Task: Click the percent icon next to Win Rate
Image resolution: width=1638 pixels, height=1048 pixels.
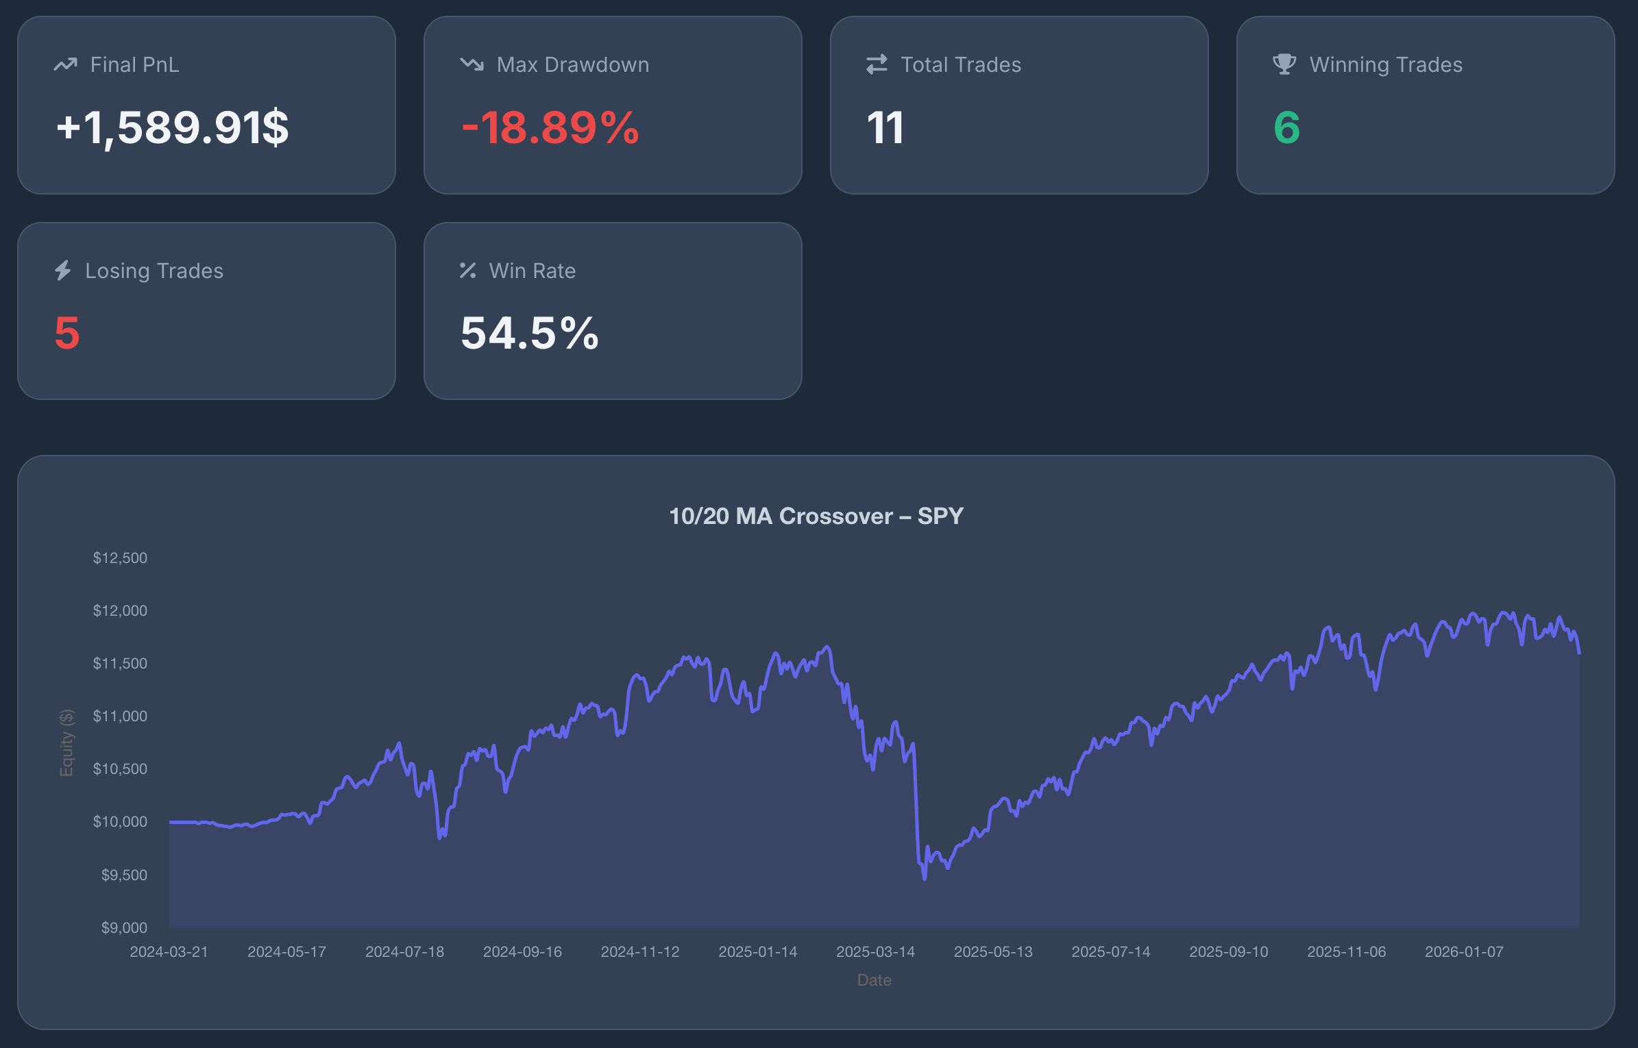Action: click(469, 271)
